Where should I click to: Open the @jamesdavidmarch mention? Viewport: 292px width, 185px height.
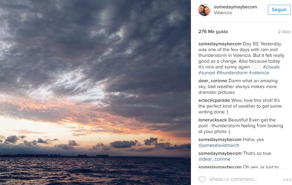point(219,145)
